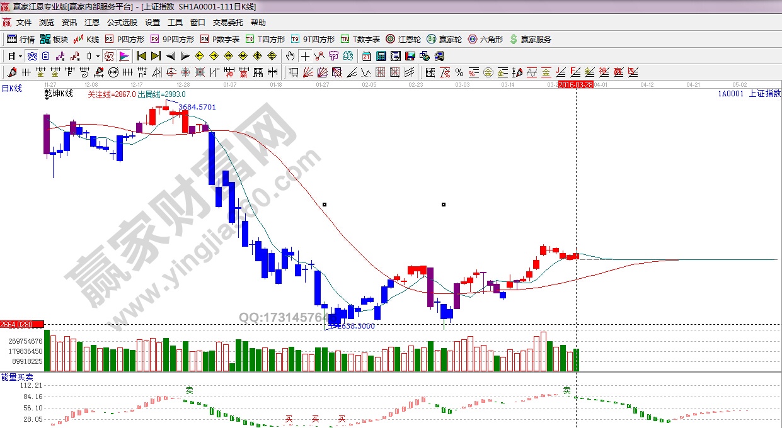Expand the candlestick style dropdown arrow
782x428 pixels.
(x=98, y=56)
